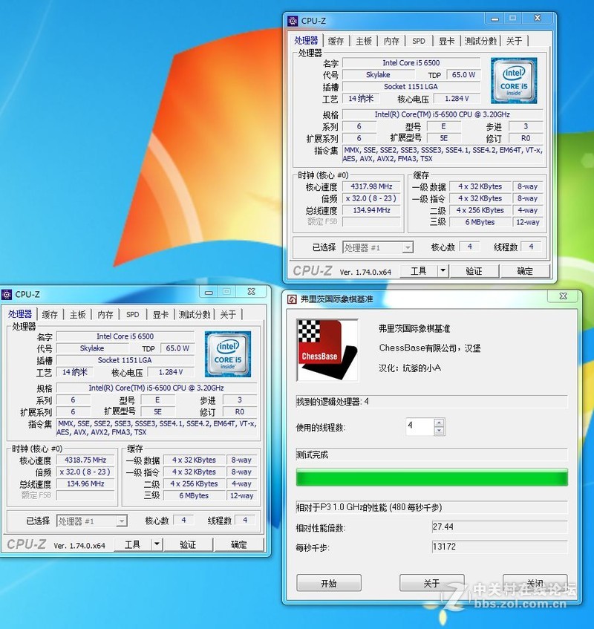Viewport: 594px width, 629px height.
Task: Minimize the lower-left CPU-Z window
Action: click(209, 292)
